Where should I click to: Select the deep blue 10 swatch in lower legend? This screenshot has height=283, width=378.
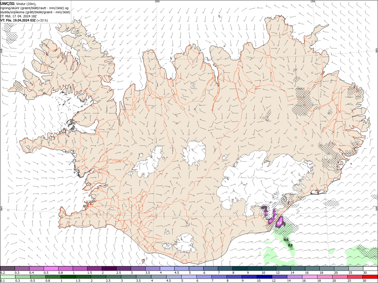[264, 277]
